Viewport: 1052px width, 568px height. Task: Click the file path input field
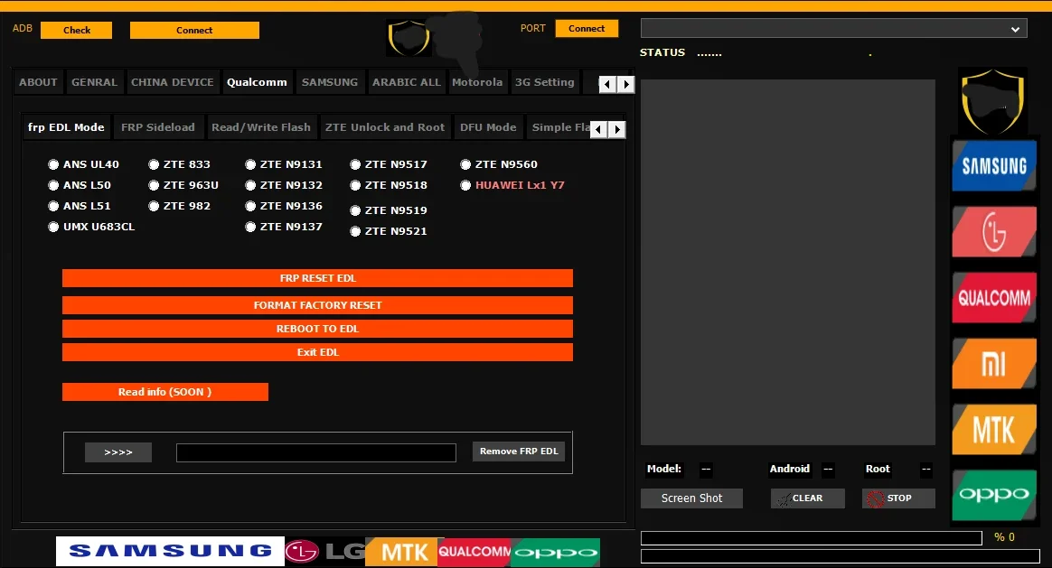point(316,452)
